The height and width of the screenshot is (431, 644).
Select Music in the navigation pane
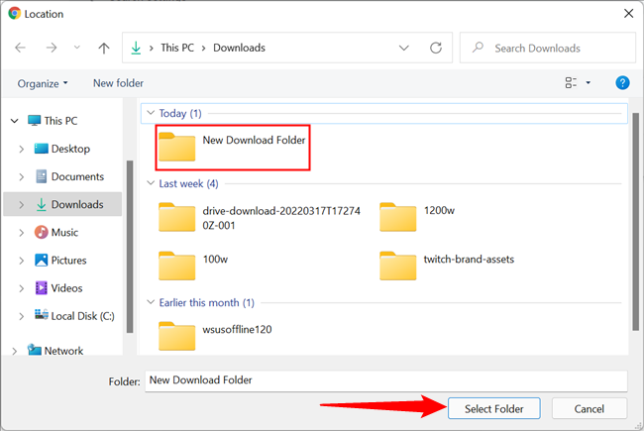point(56,233)
